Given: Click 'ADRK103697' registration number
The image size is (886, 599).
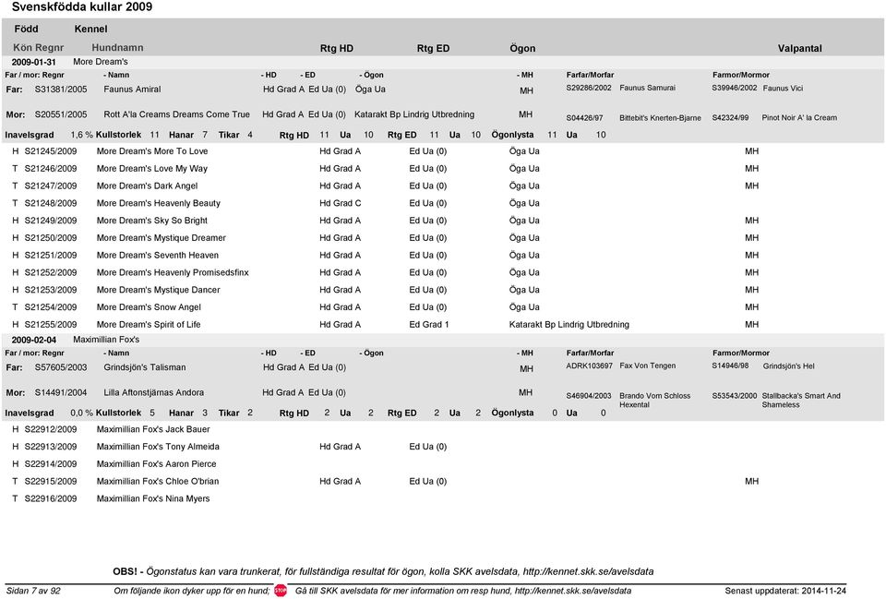Looking at the screenshot, I should [590, 365].
